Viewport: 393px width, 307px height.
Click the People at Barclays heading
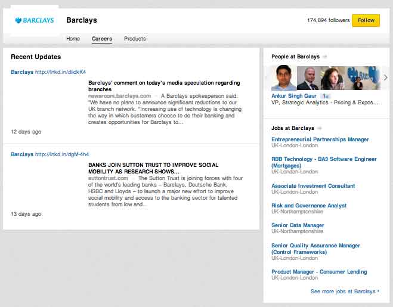pyautogui.click(x=296, y=57)
